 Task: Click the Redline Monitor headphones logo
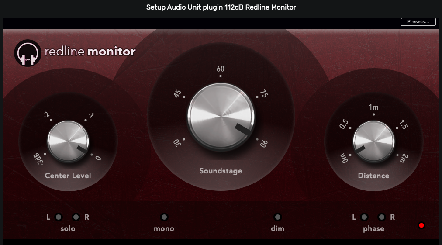28,53
